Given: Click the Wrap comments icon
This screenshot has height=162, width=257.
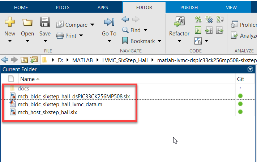Looking at the screenshot, I should pos(220,20).
